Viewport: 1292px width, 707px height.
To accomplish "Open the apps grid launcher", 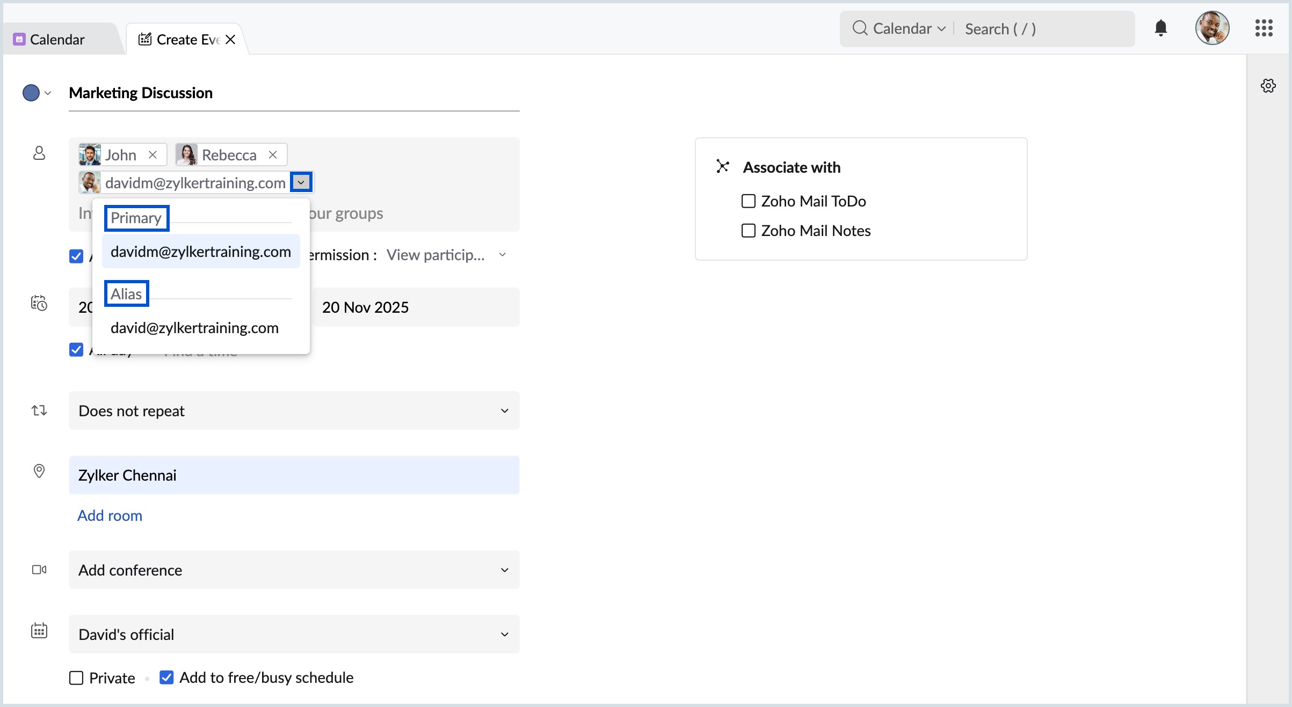I will click(x=1264, y=28).
